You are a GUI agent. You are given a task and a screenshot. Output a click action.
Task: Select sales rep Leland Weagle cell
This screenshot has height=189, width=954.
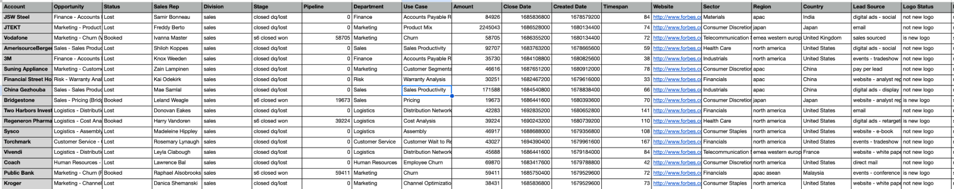point(177,100)
